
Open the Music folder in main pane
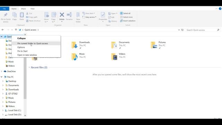[78, 57]
